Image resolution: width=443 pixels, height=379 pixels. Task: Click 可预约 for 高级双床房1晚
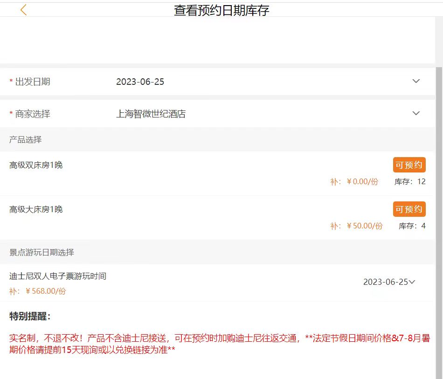coord(409,165)
